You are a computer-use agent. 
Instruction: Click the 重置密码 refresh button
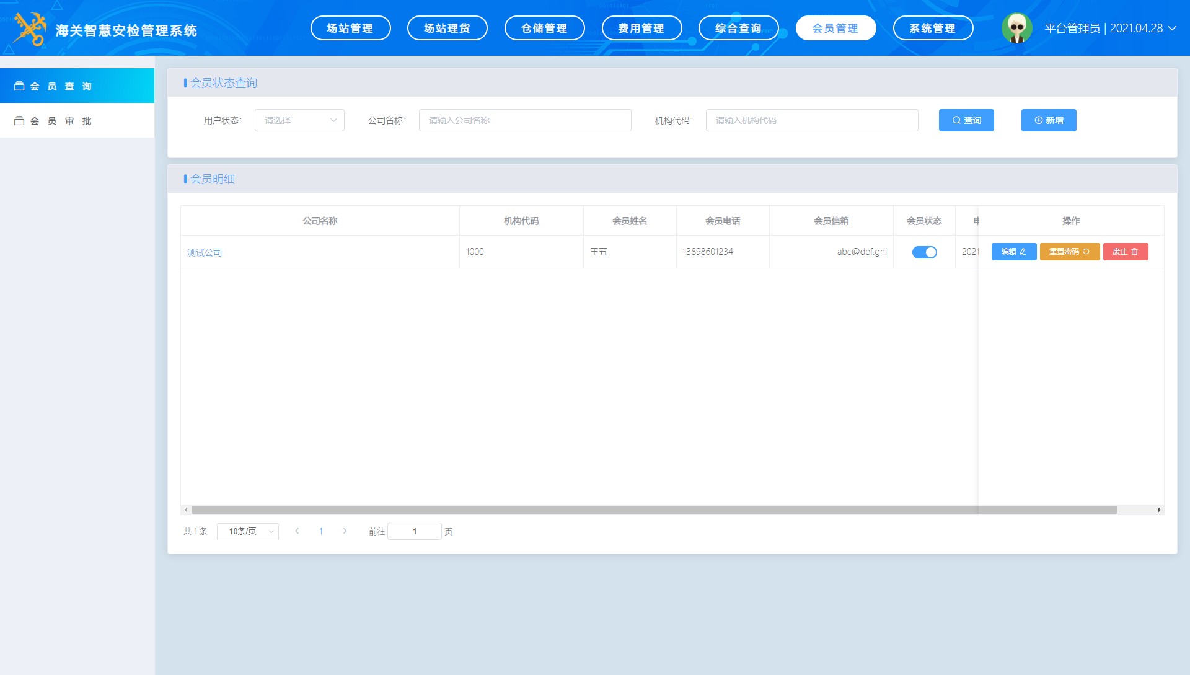(1069, 252)
